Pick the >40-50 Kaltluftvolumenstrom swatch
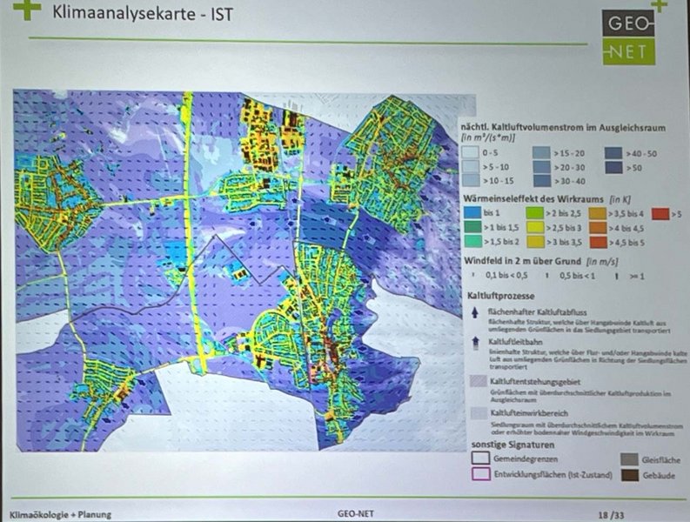Viewport: 690px width, 522px height. [x=613, y=153]
